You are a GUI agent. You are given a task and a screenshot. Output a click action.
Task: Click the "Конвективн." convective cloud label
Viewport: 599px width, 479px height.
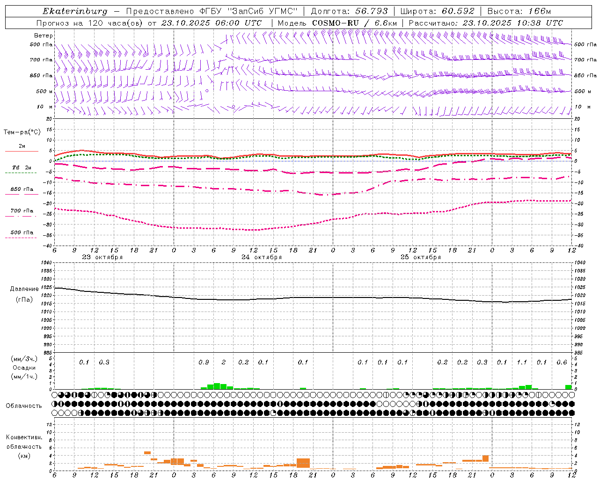point(24,437)
